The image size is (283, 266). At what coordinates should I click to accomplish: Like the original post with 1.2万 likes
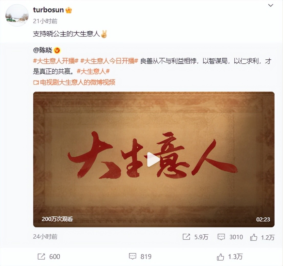pos(262,237)
